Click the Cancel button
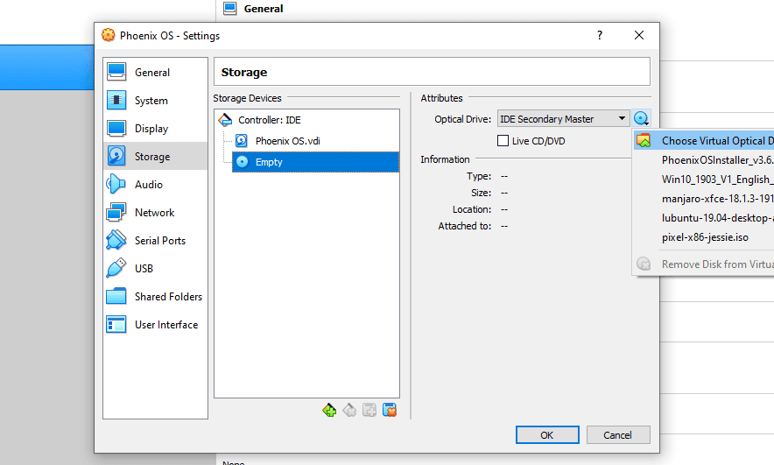This screenshot has height=465, width=774. 618,435
